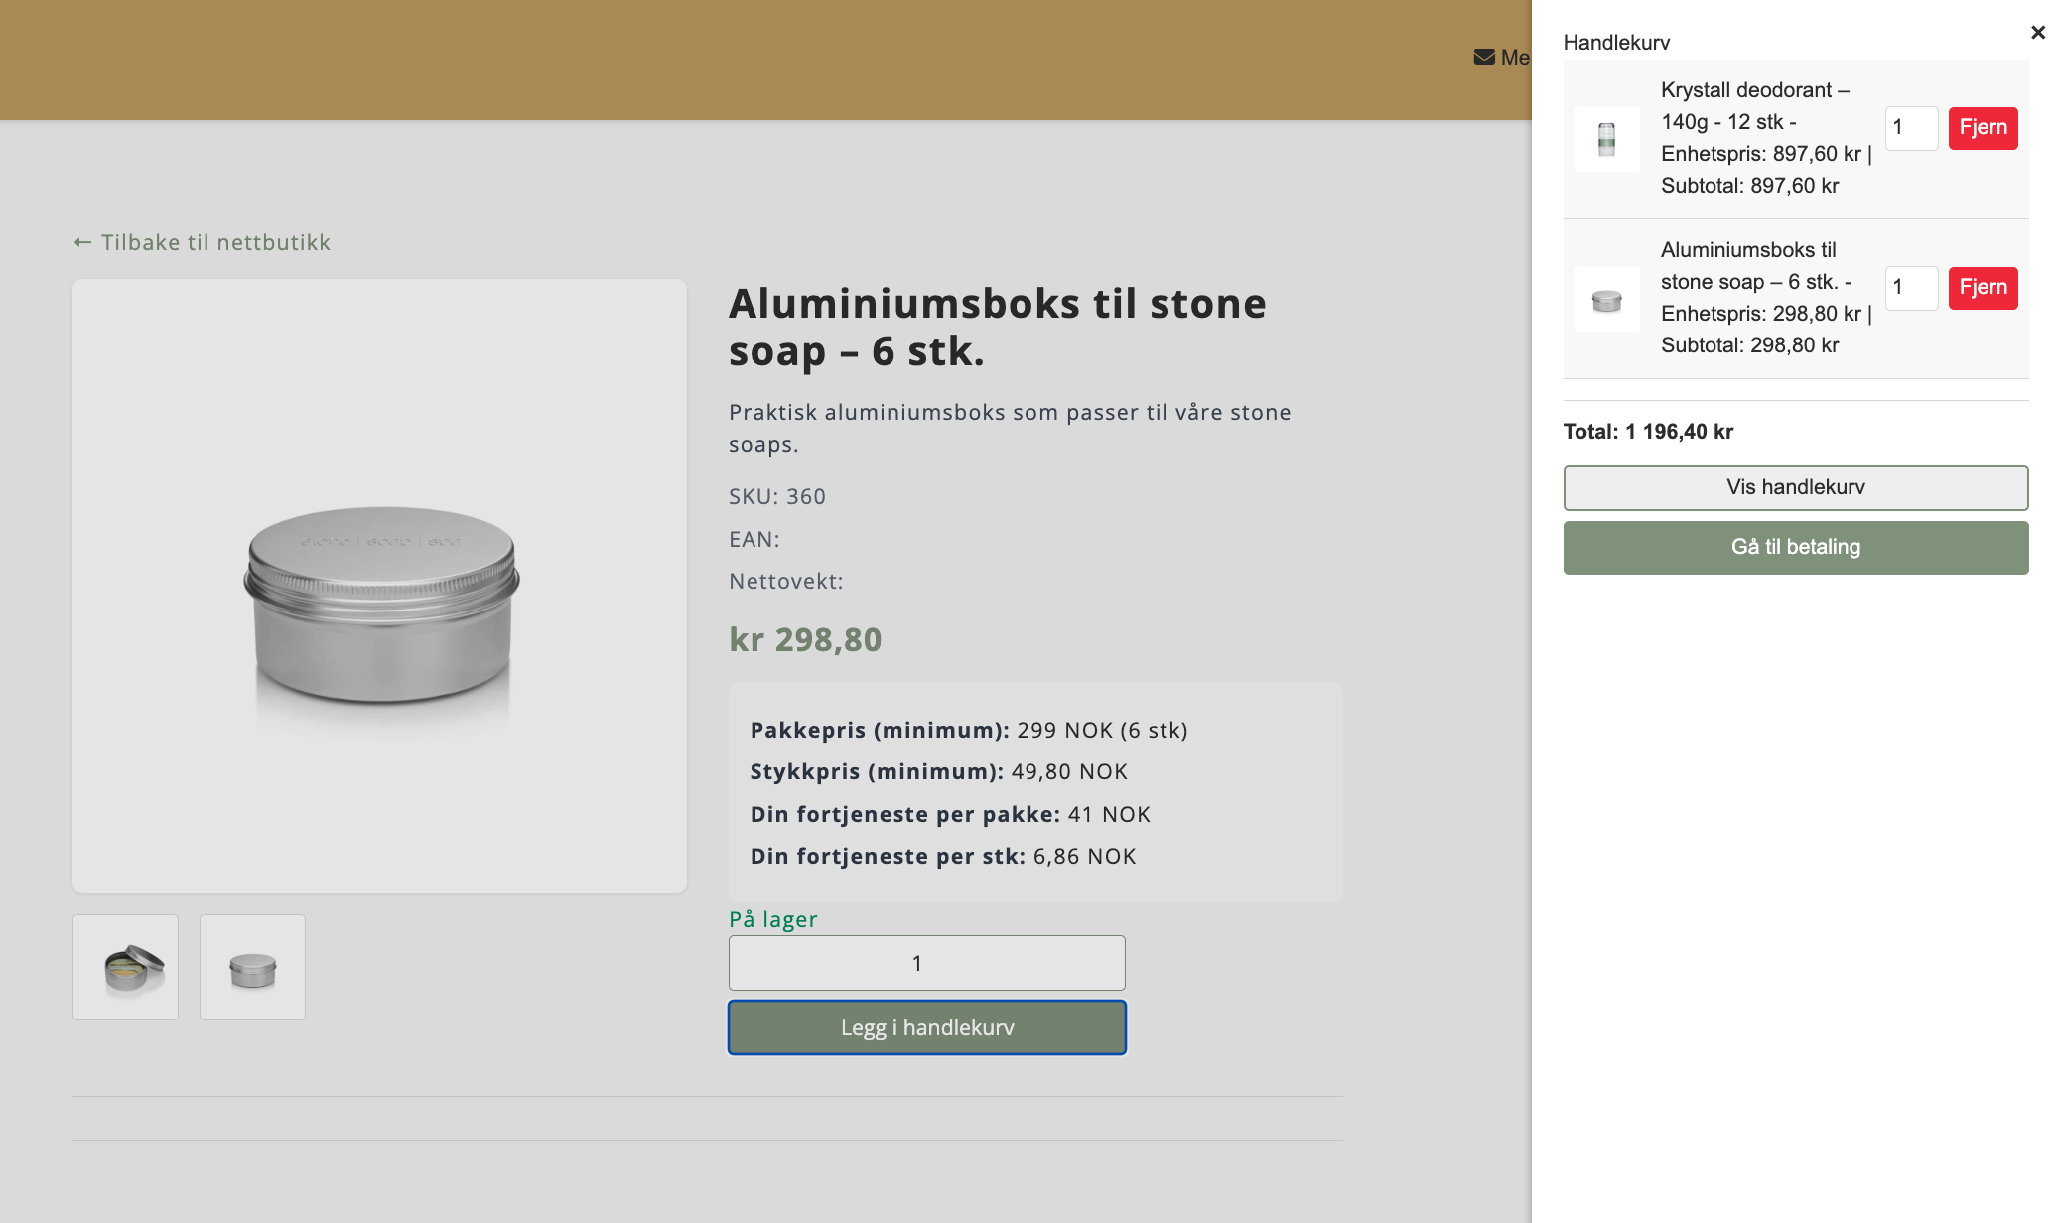Click the Aluminiumsboks til stone soap page title
This screenshot has height=1223, width=2057.
point(997,328)
